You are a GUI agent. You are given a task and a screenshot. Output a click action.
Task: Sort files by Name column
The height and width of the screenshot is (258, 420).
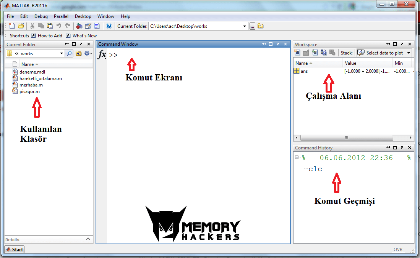coord(30,64)
